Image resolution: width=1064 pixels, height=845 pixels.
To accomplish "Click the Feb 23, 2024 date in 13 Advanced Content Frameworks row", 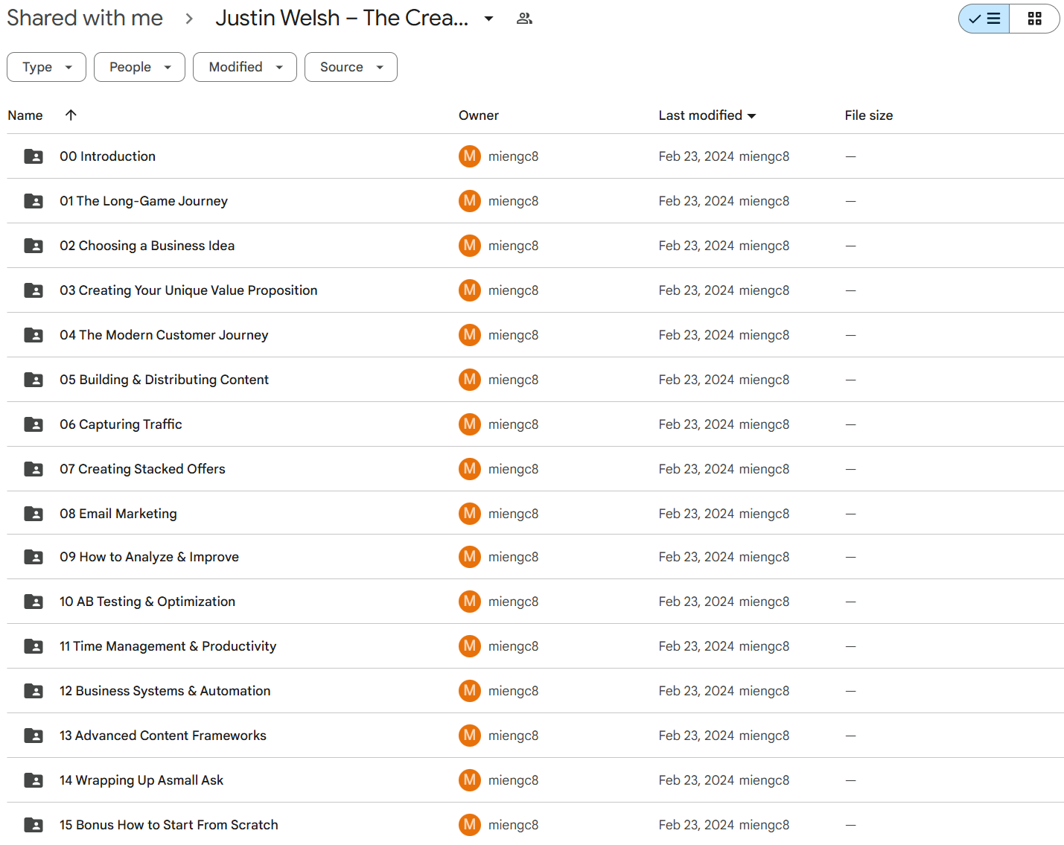I will [696, 736].
